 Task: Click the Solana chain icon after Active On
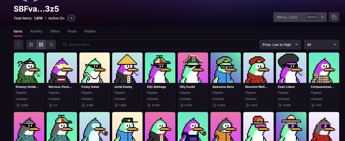71,18
